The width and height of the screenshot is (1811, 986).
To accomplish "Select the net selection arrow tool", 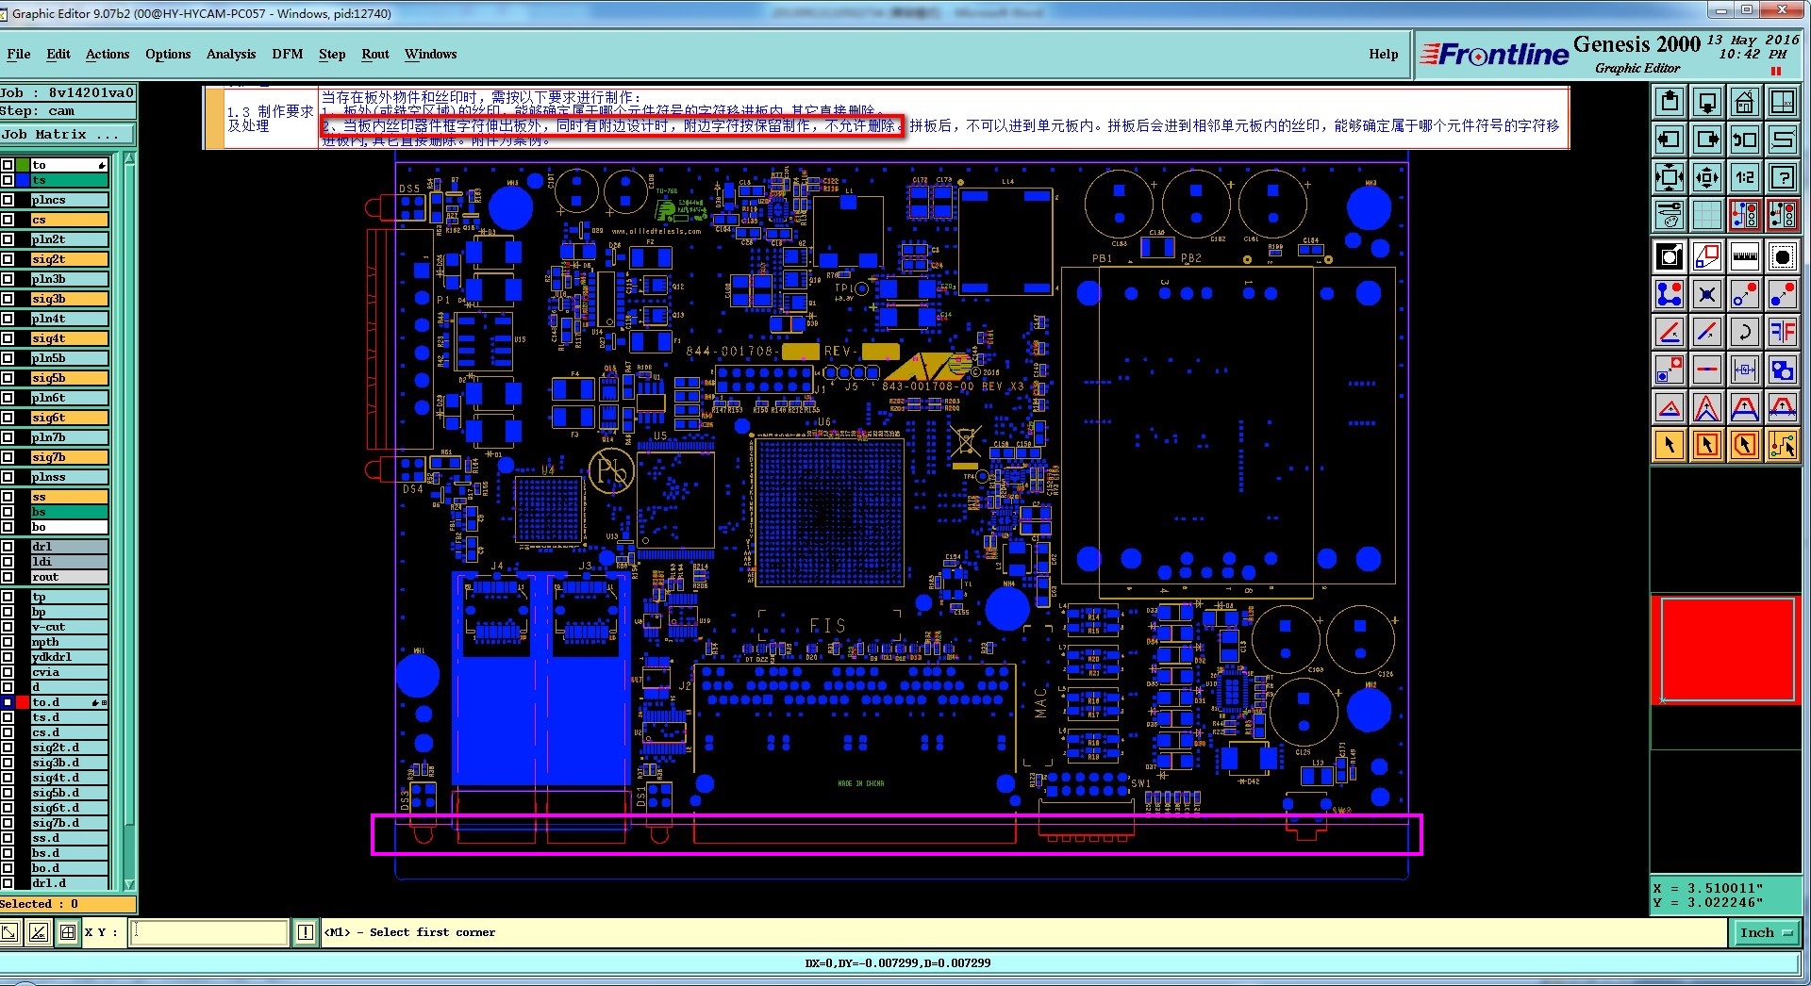I will click(1783, 445).
